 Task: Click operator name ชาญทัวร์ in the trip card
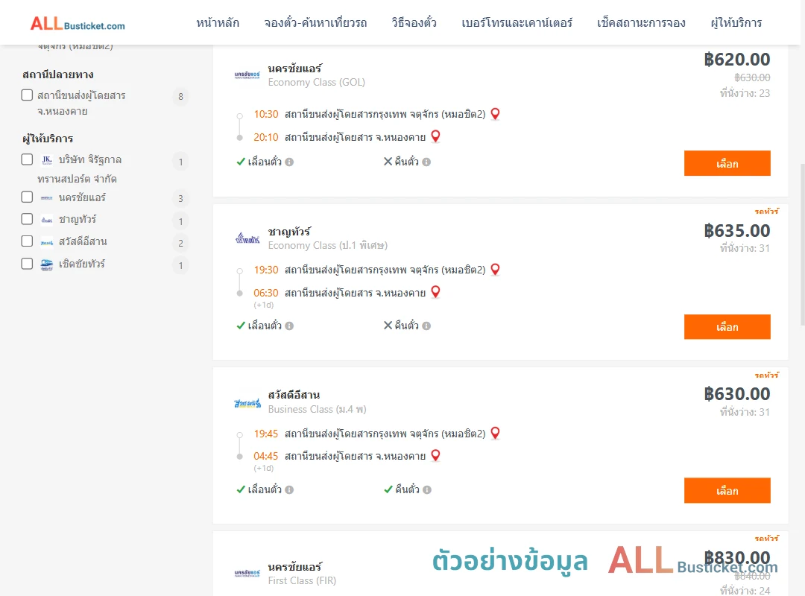[x=289, y=232]
